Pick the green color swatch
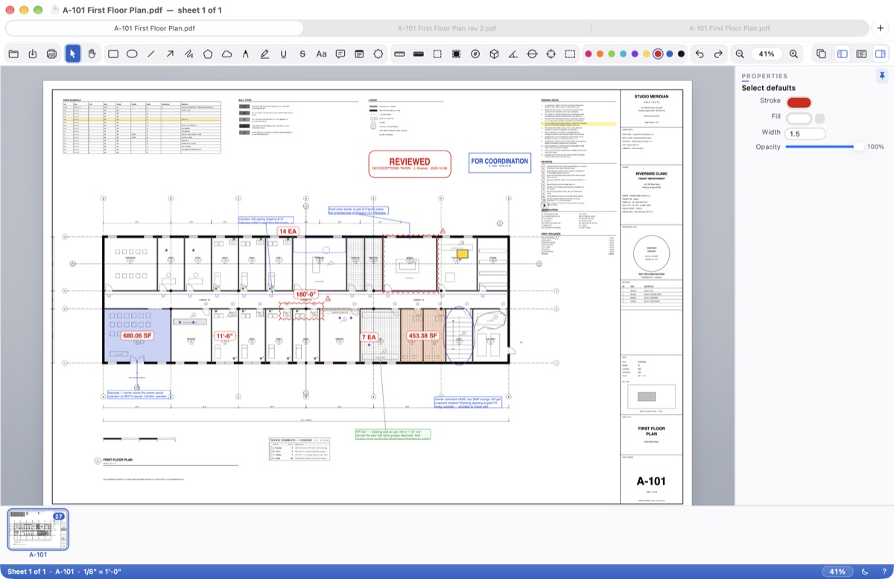This screenshot has height=579, width=894. tap(612, 54)
